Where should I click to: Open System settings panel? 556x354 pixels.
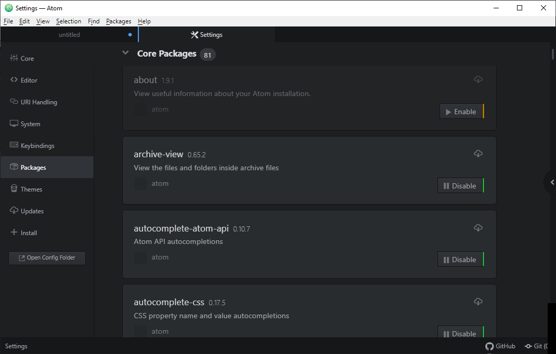click(x=25, y=124)
